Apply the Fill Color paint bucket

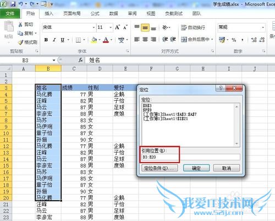pos(94,40)
